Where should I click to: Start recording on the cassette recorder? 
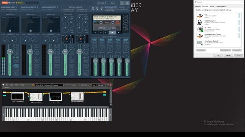coord(118,32)
